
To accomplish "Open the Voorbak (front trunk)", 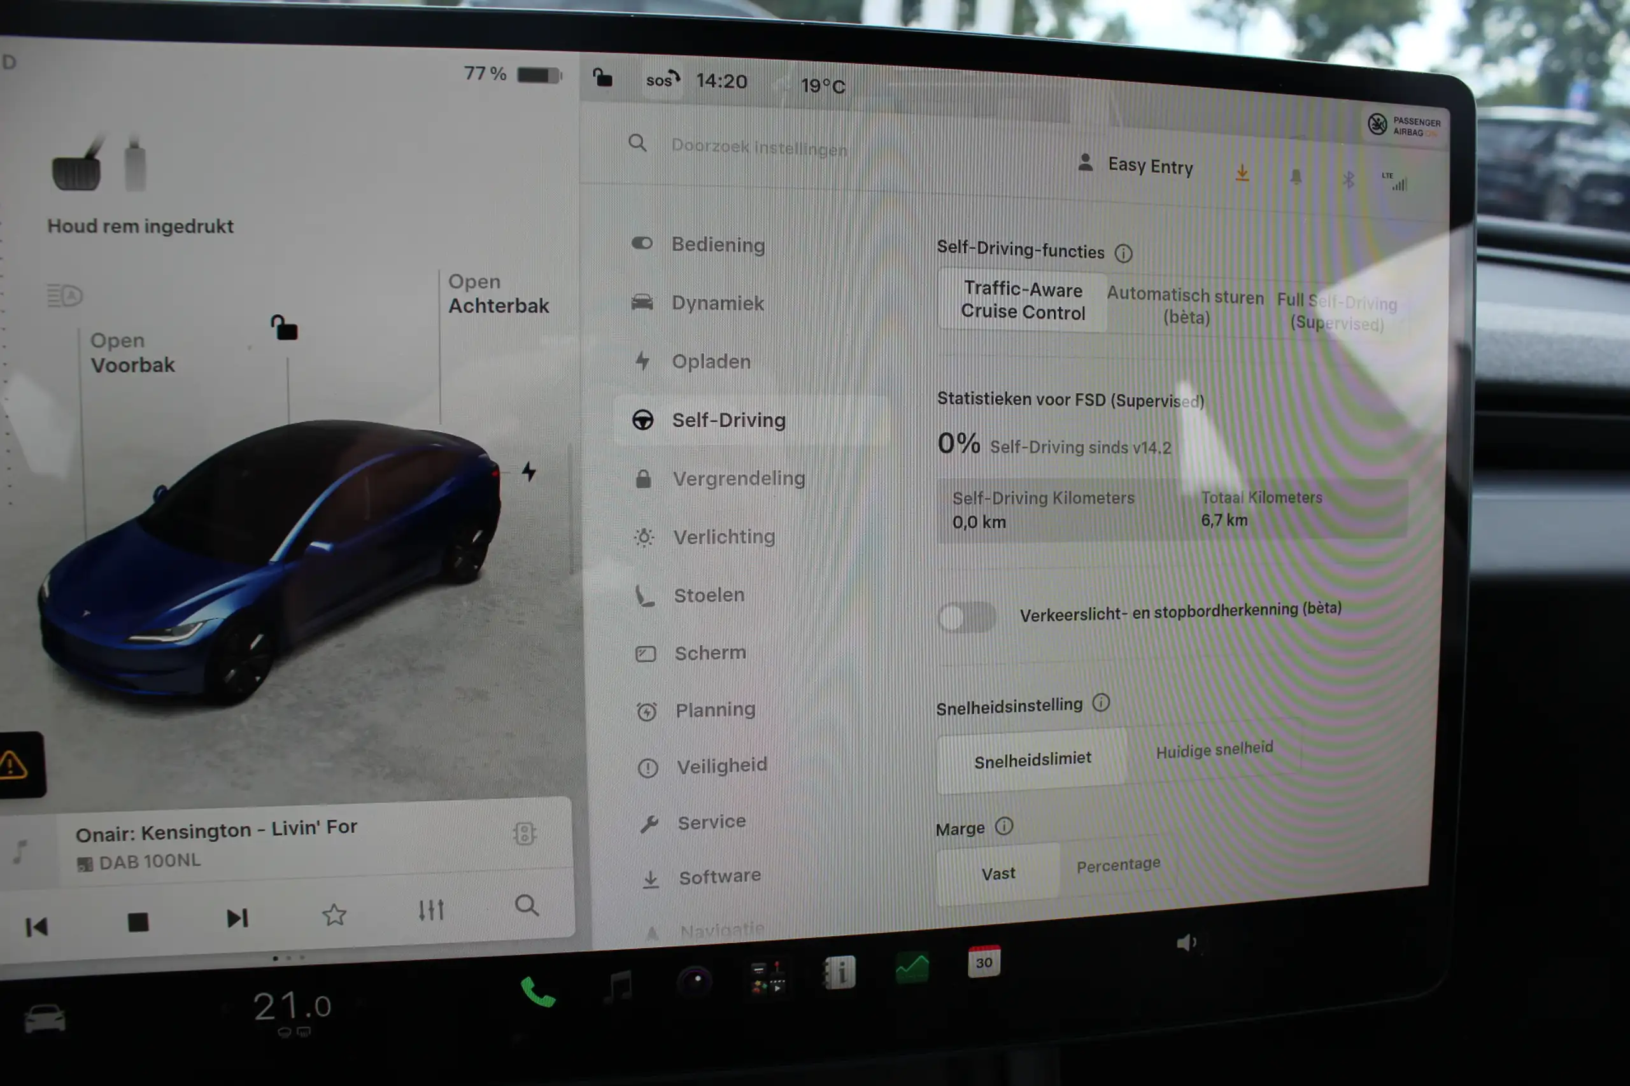I will [x=132, y=353].
